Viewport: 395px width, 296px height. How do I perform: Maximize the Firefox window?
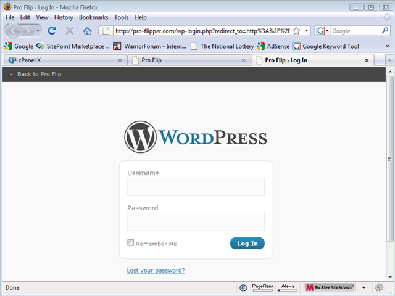click(371, 7)
